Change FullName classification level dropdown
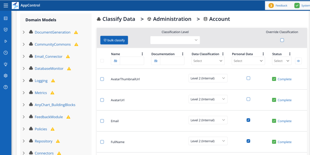This screenshot has height=155, width=310. coord(208,141)
